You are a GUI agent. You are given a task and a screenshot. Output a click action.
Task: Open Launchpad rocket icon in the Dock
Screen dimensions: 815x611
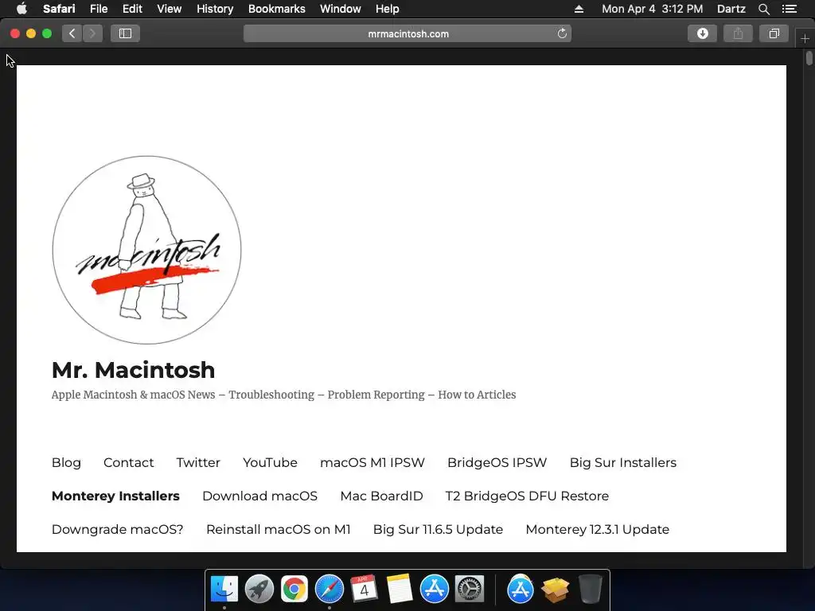tap(259, 590)
